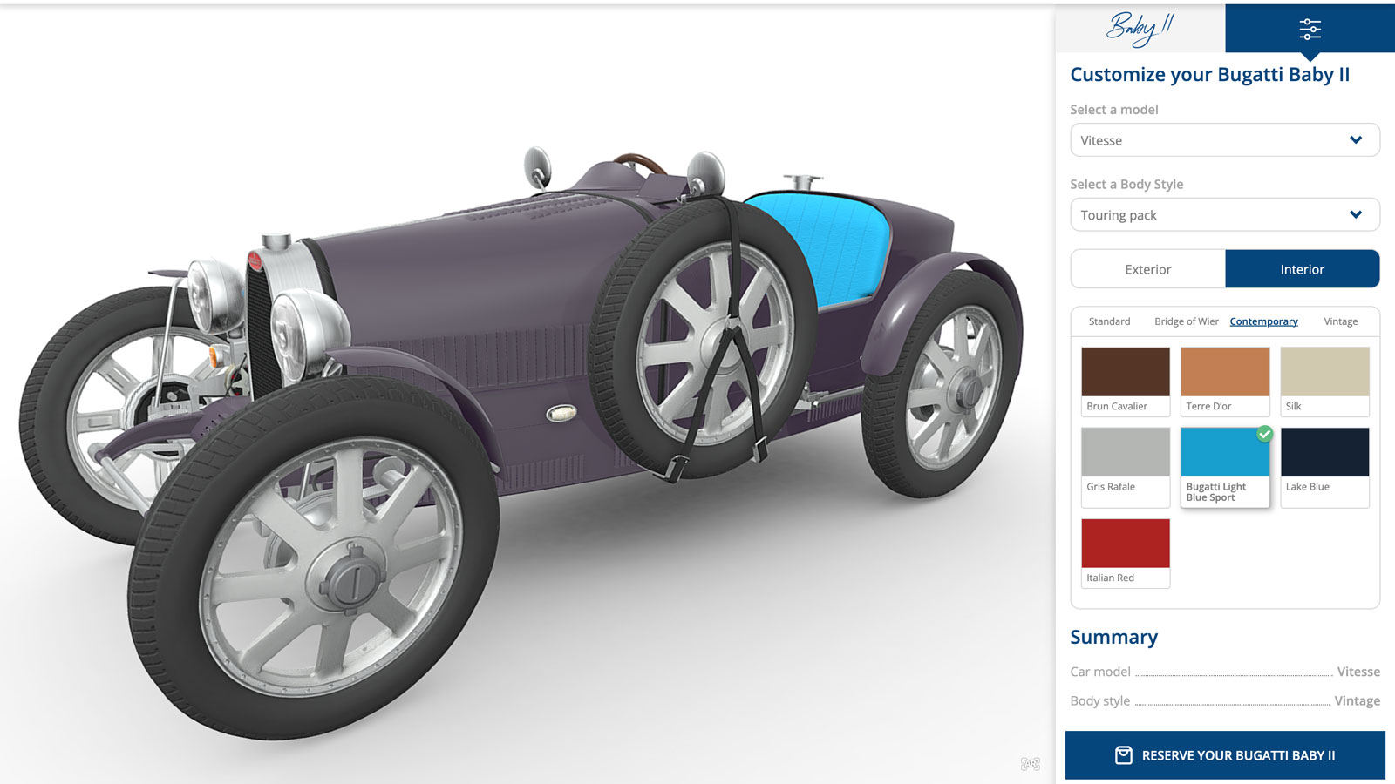
Task: Expand the Vitesse model dropdown
Action: click(1225, 140)
